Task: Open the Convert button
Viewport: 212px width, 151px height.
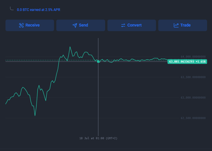Action: [x=132, y=25]
